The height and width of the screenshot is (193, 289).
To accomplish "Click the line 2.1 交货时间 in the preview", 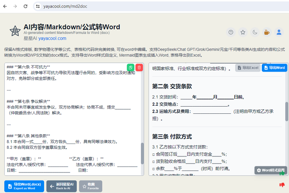I will [x=198, y=97].
